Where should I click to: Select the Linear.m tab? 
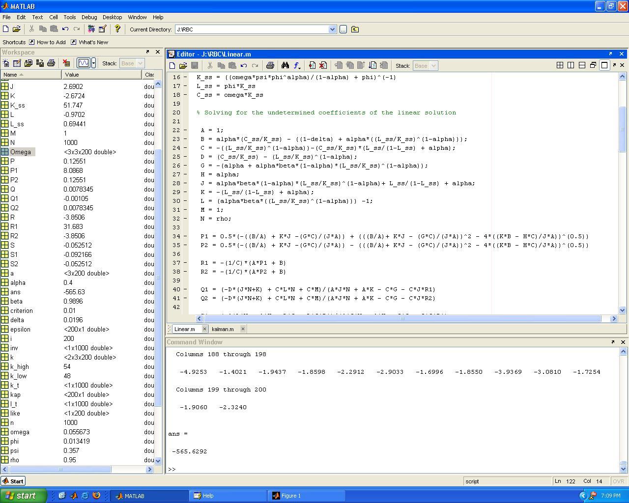184,329
